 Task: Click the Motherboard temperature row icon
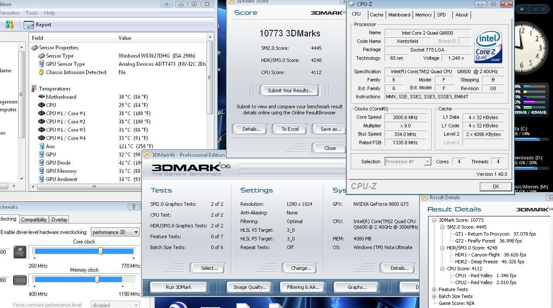[42, 97]
